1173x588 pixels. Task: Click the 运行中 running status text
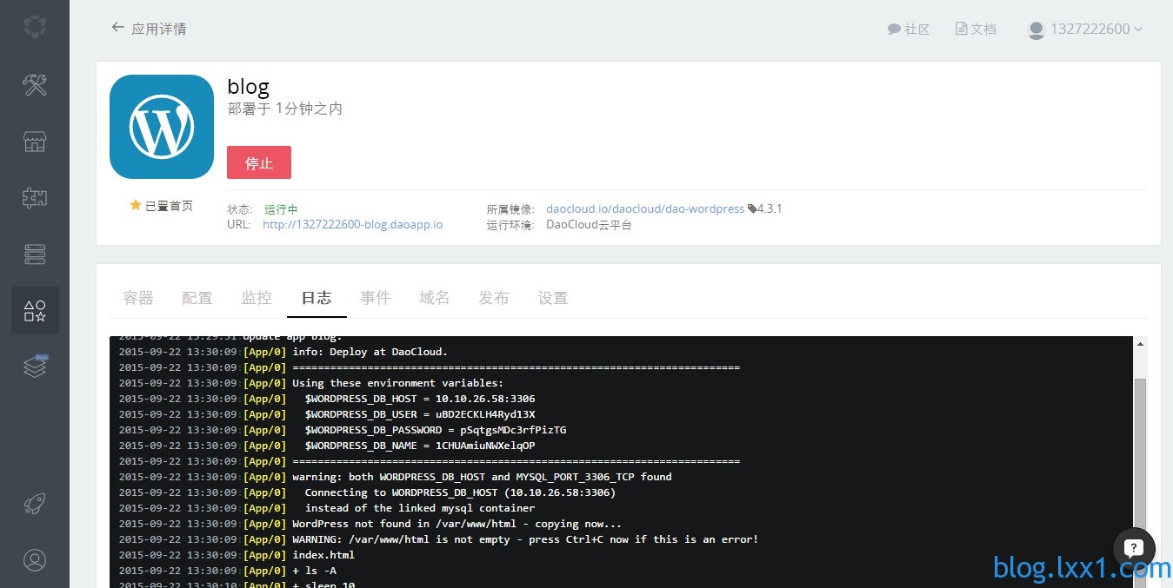pos(281,209)
